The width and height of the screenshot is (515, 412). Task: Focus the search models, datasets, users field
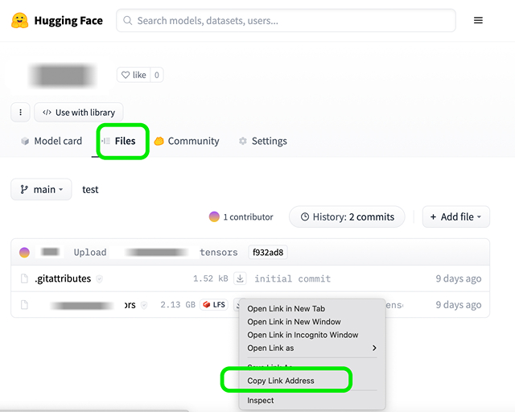(x=286, y=20)
